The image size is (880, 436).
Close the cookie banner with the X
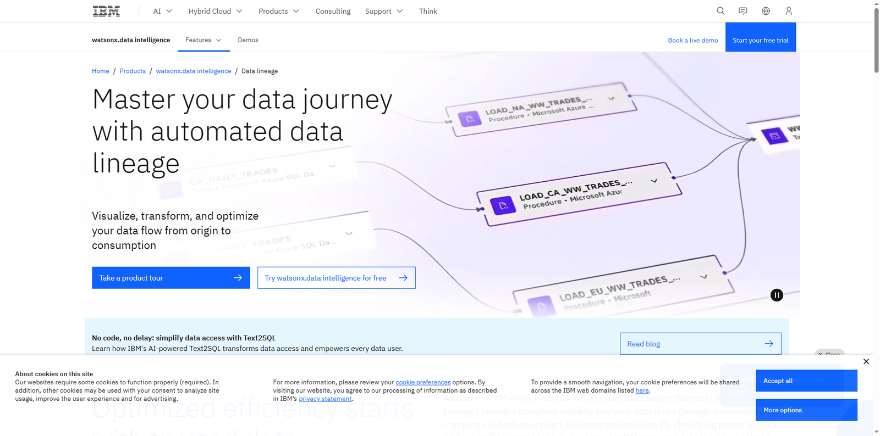866,361
